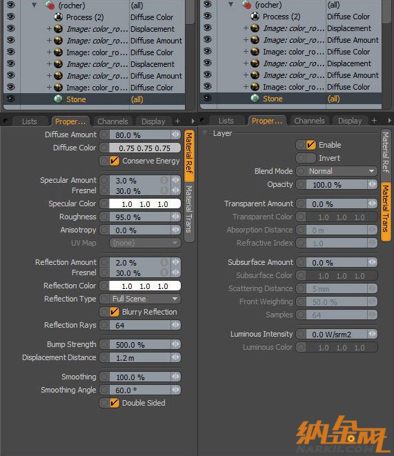Select the Lists tab in right panel

point(226,121)
